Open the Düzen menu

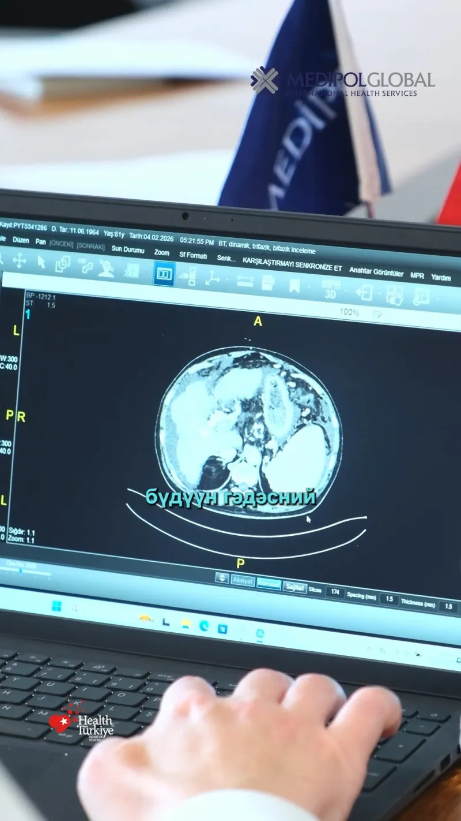pos(21,240)
